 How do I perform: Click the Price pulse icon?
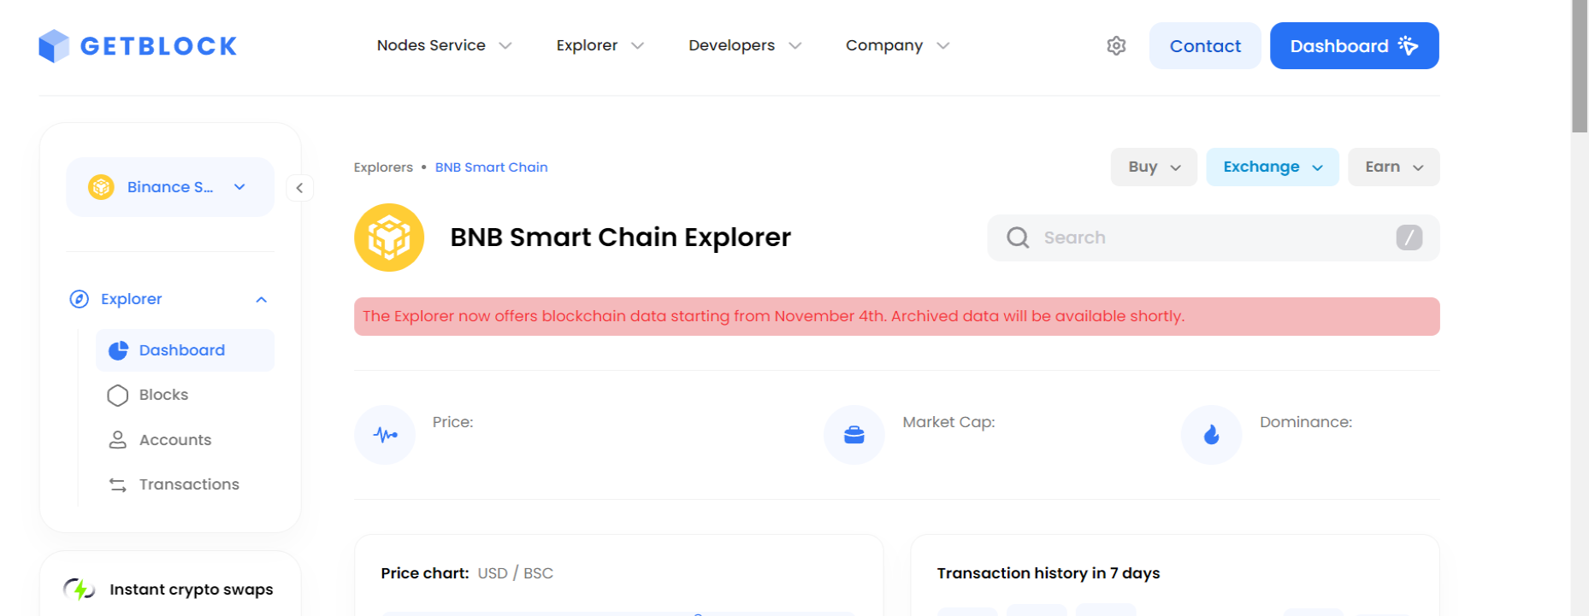coord(385,435)
